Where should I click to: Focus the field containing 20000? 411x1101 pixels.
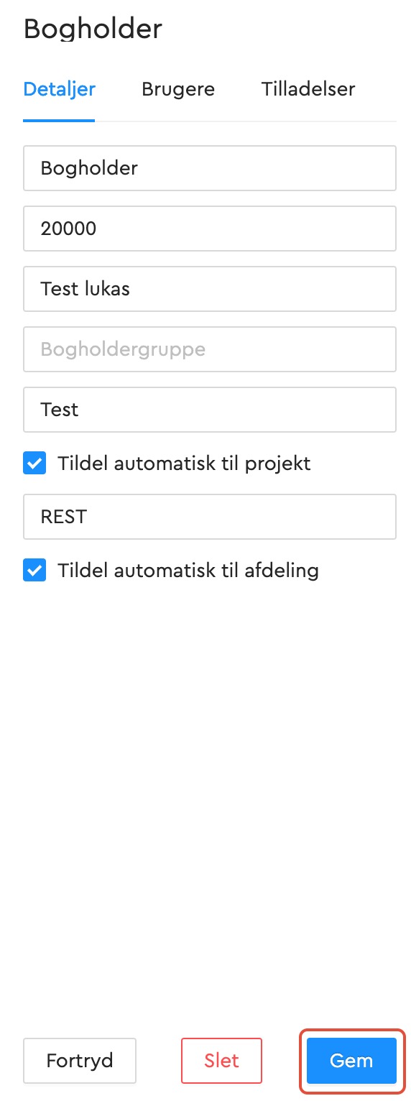click(x=210, y=229)
